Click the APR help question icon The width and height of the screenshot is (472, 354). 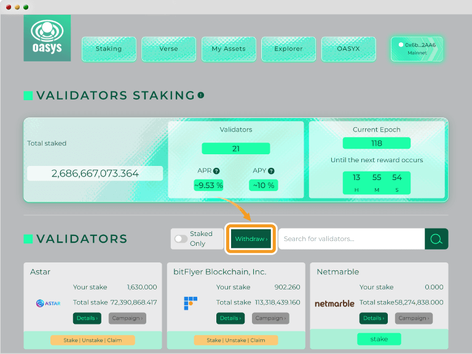[x=216, y=171]
